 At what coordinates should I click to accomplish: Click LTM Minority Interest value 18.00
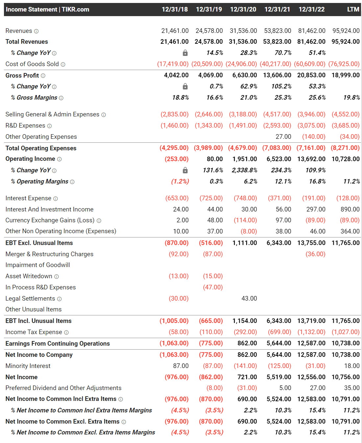click(352, 366)
